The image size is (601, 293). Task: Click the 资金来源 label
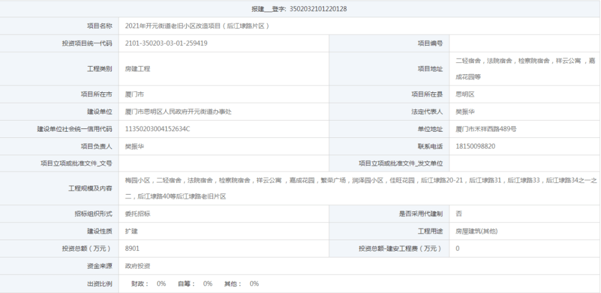pos(99,266)
